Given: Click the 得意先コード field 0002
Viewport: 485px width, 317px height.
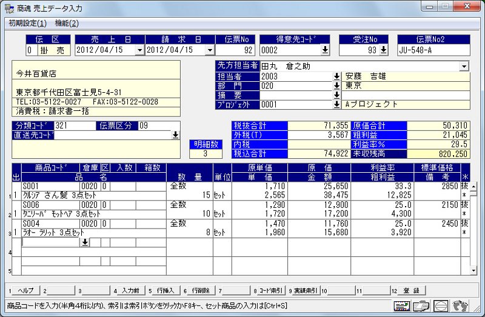Looking at the screenshot, I should 290,50.
